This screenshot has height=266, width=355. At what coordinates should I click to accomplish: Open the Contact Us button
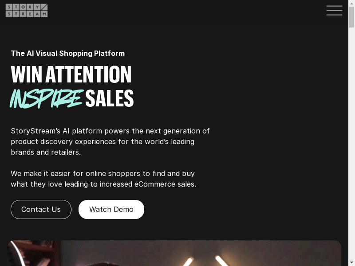[x=41, y=209]
